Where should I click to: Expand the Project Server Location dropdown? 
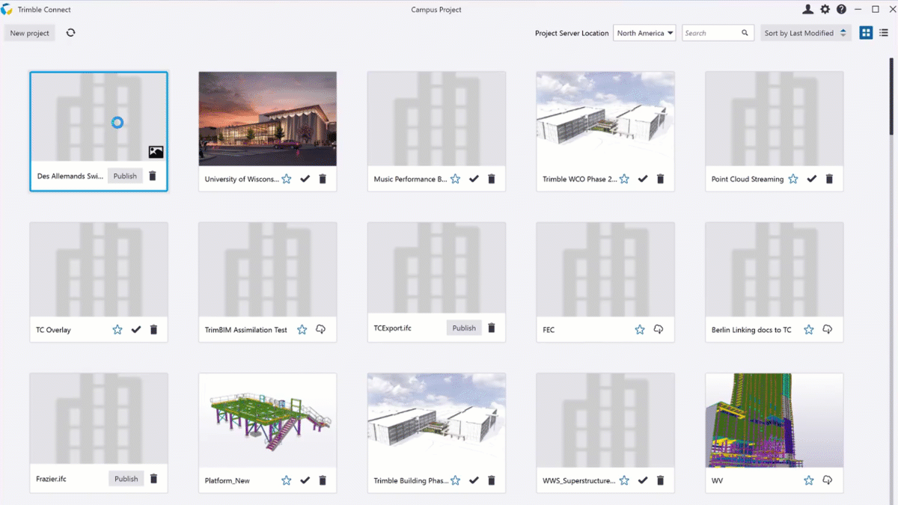pyautogui.click(x=644, y=33)
